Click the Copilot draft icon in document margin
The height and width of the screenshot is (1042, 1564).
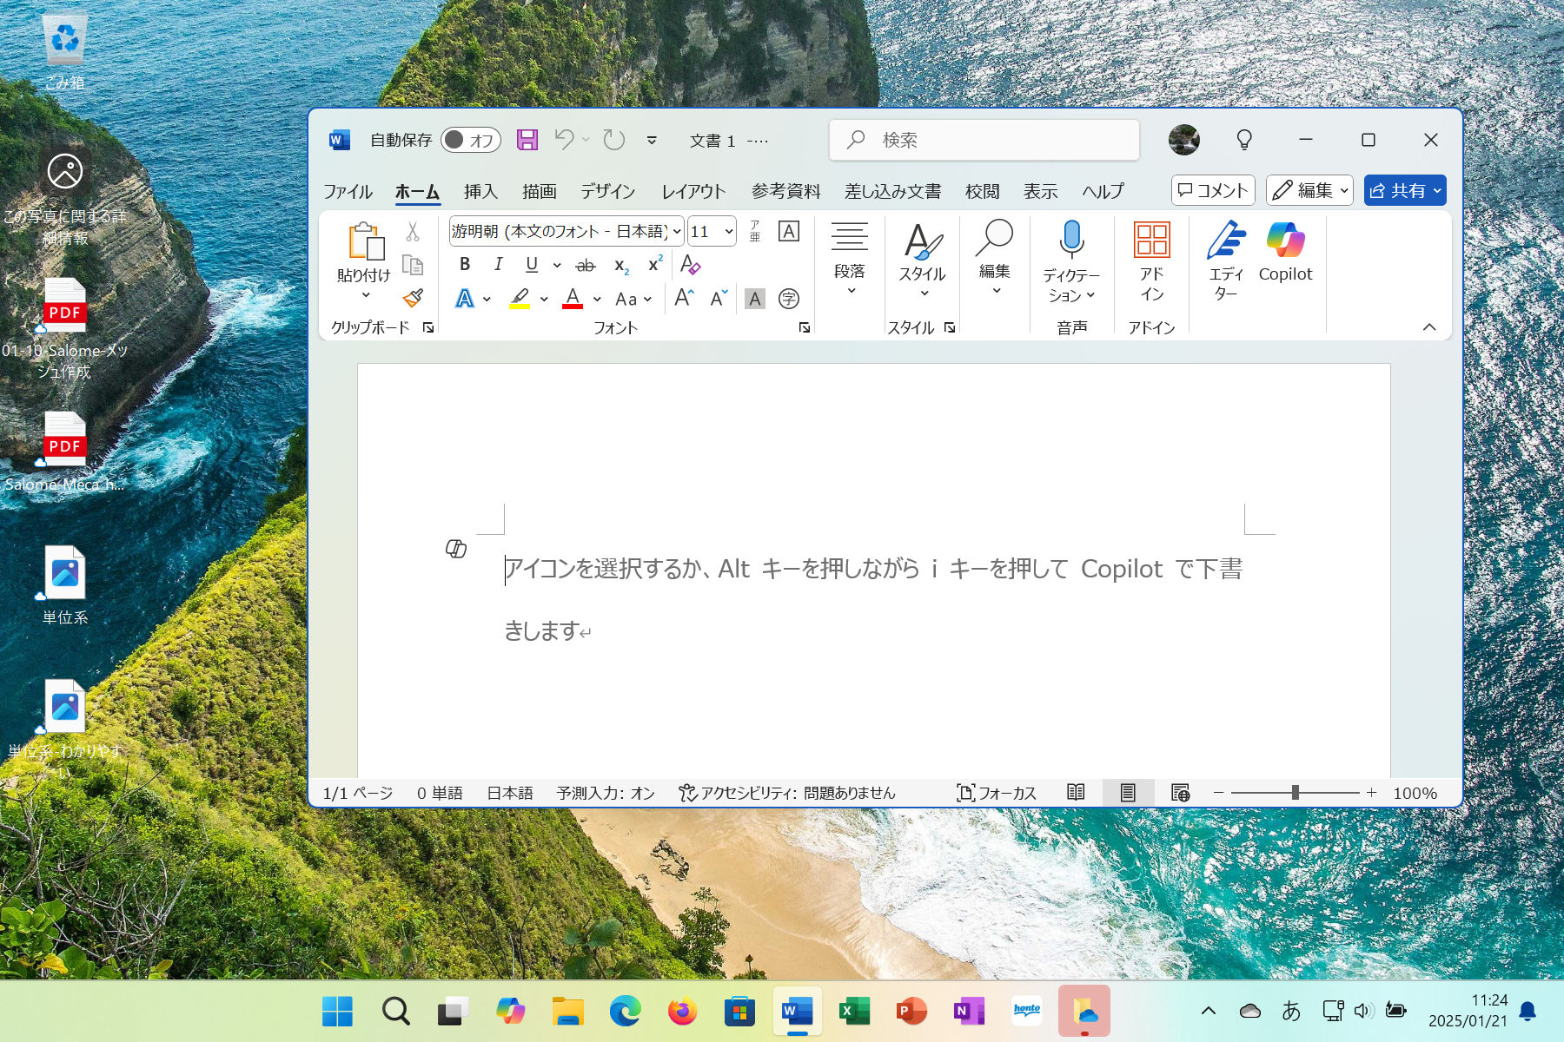coord(456,549)
